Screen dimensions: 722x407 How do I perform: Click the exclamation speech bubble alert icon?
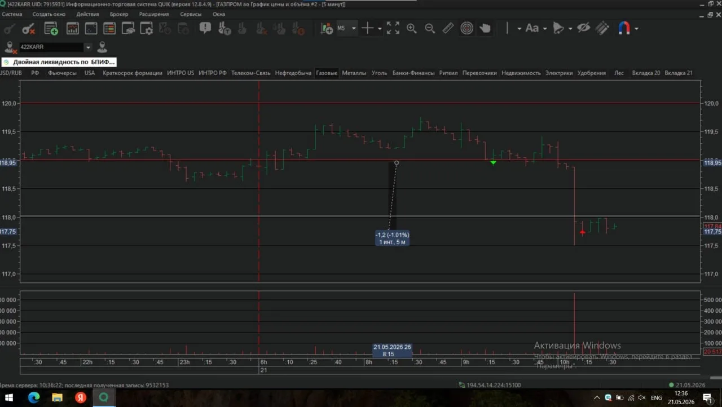205,28
